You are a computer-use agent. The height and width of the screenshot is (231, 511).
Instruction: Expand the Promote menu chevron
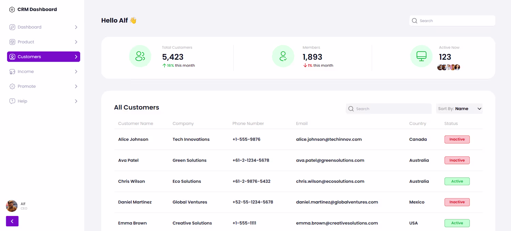[x=76, y=87]
